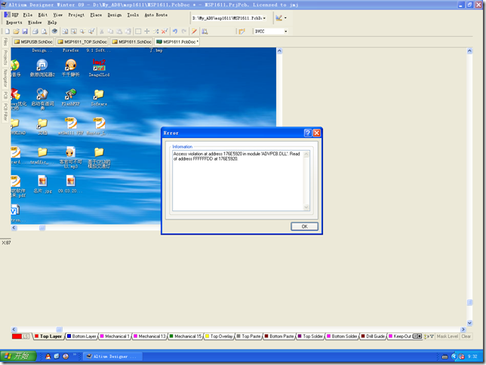Click the Top Solder purple color swatch

[x=300, y=336]
